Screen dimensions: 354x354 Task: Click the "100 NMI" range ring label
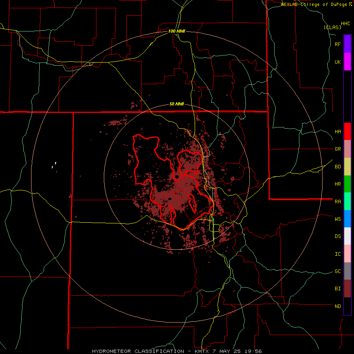tap(177, 31)
